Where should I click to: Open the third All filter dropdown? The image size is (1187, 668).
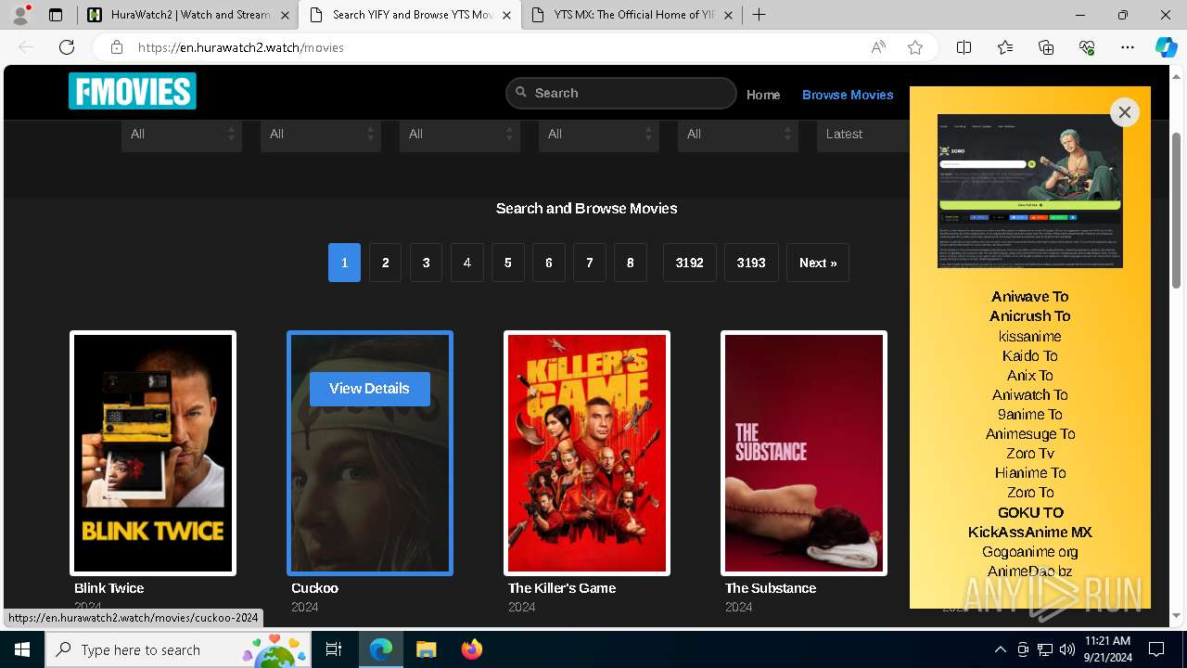[460, 135]
